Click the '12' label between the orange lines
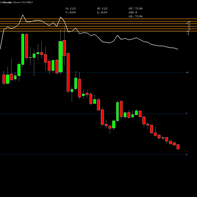This screenshot has width=197, height=197. coord(189,24)
